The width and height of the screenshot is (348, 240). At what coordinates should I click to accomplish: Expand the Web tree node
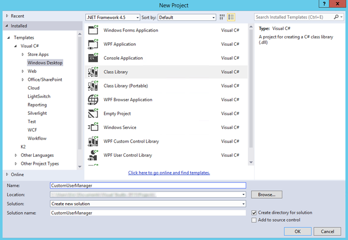click(x=23, y=71)
